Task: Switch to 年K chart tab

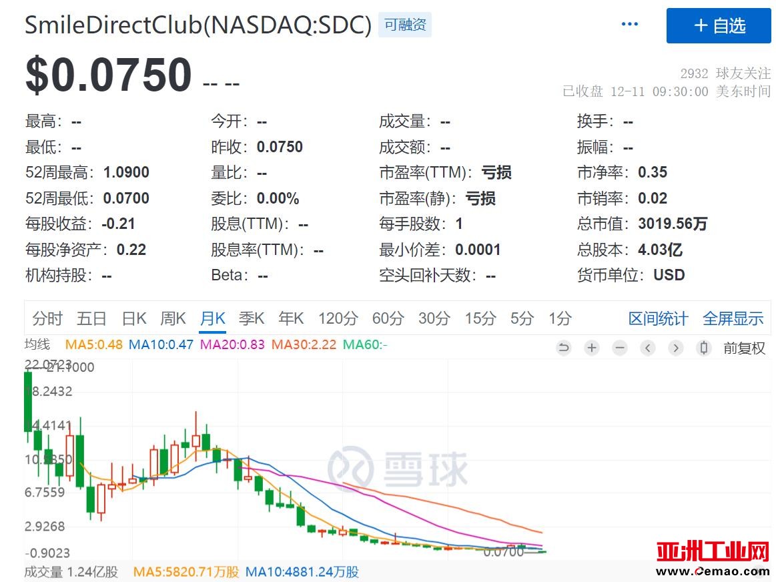Action: point(291,318)
